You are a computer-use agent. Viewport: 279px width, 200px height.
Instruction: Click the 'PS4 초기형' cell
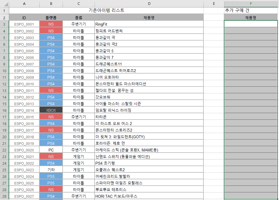[149, 163]
